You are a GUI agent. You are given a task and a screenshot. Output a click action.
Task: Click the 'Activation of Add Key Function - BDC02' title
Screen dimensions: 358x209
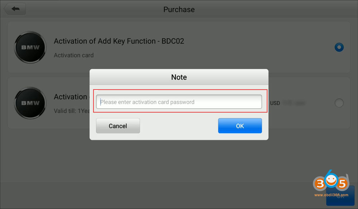pyautogui.click(x=119, y=41)
